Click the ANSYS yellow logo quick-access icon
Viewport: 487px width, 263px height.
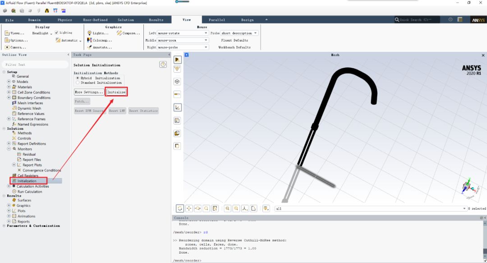click(x=46, y=10)
